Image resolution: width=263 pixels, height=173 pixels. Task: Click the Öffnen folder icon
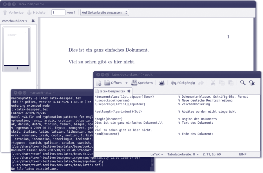pos(107,83)
